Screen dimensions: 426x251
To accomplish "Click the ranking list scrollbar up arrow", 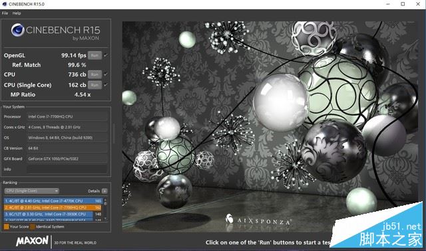I will [x=105, y=200].
